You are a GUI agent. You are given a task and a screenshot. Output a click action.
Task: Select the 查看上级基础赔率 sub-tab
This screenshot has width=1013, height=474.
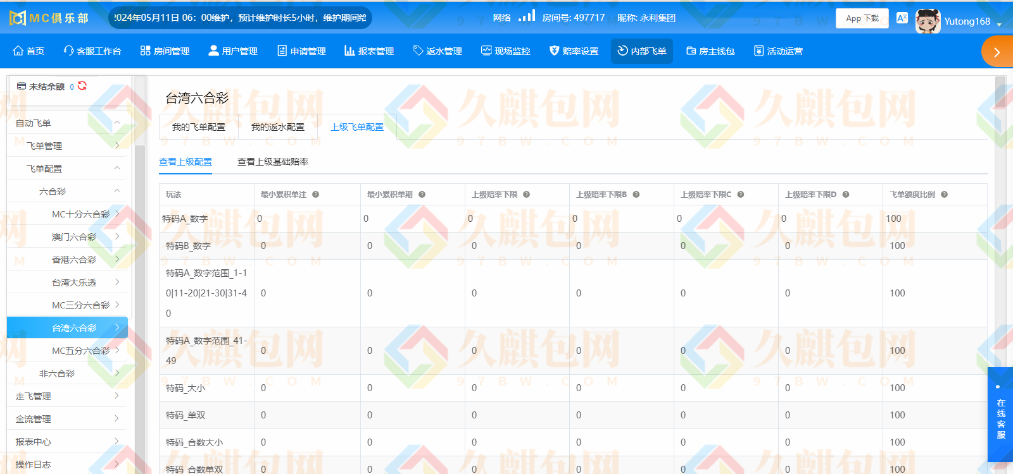coord(273,162)
